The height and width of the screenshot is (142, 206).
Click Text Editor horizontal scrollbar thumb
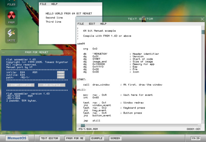point(83,125)
